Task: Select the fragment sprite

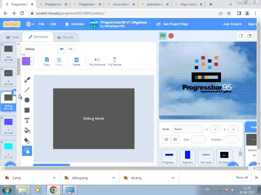Action: tap(187, 157)
